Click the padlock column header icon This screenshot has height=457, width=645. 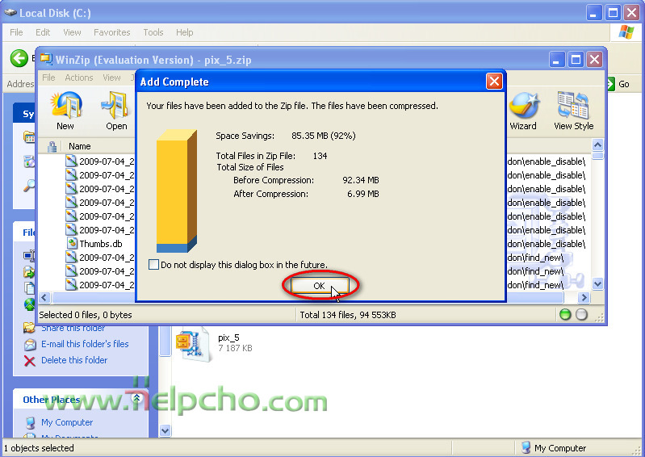tap(52, 147)
